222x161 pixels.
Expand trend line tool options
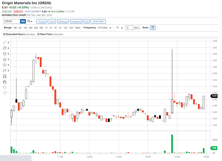click(x=8, y=42)
